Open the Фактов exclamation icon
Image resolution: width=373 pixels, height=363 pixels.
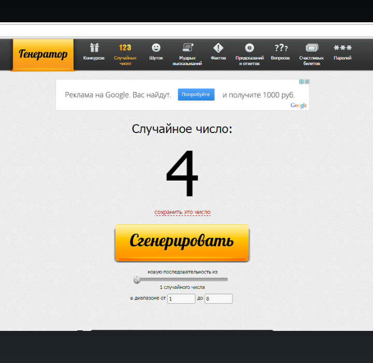218,48
